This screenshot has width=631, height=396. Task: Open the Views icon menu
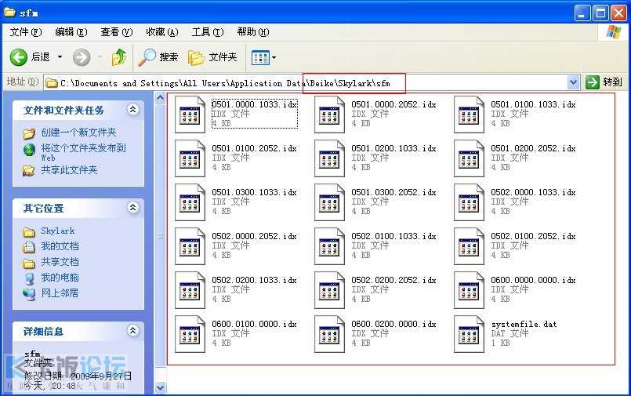263,57
